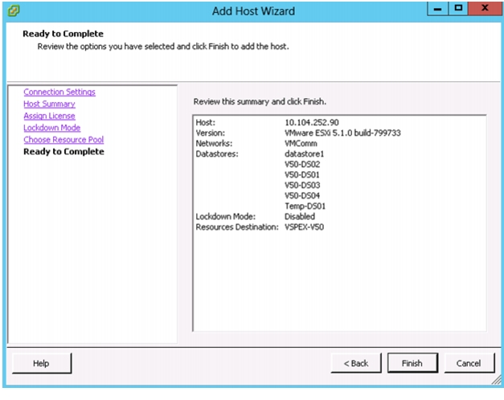
Task: Select the VMComm network value
Action: coord(301,143)
